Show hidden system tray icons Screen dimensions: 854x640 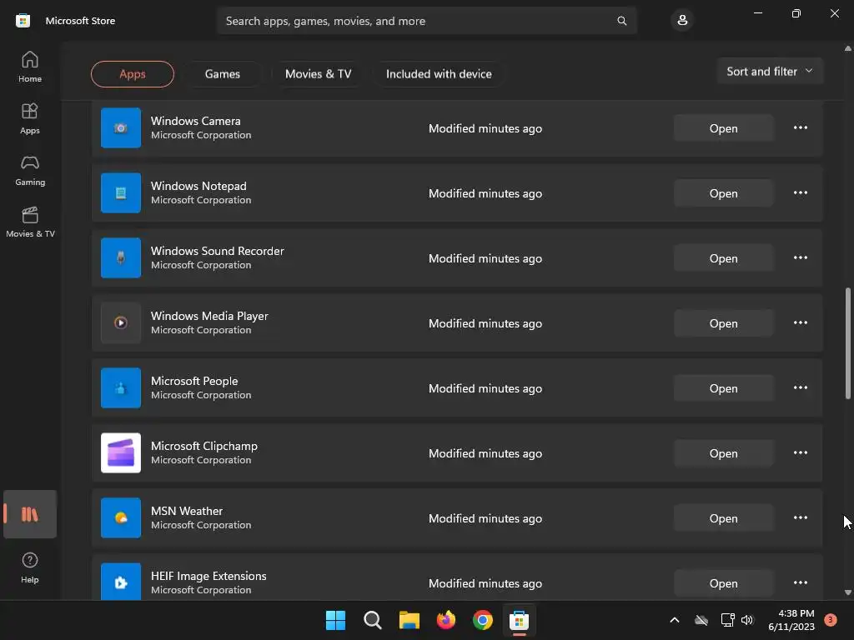click(x=674, y=620)
